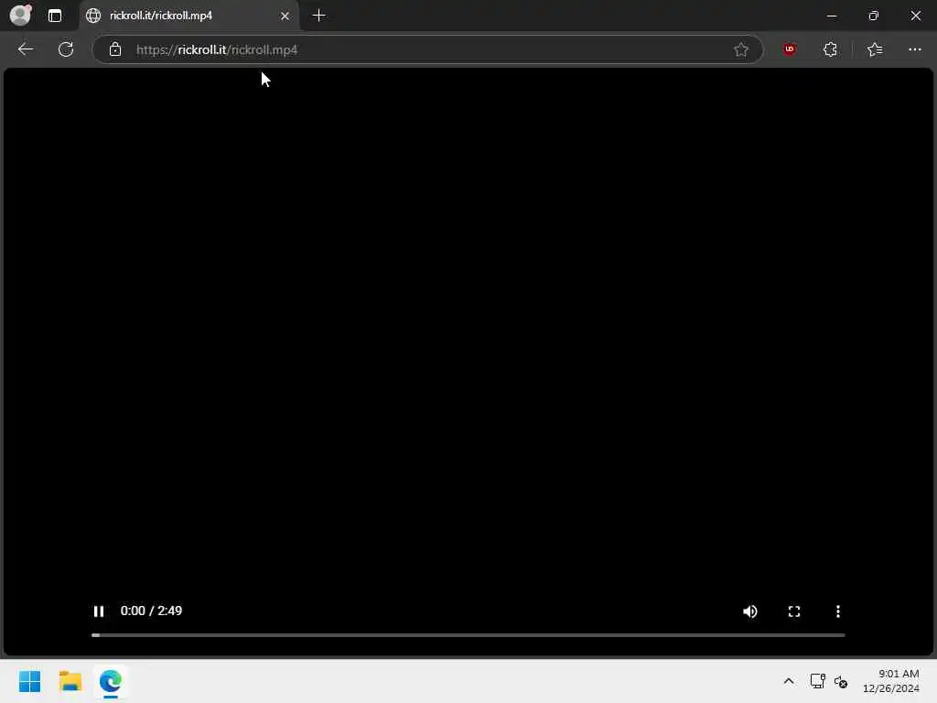Open a new browser tab
937x703 pixels.
319,16
